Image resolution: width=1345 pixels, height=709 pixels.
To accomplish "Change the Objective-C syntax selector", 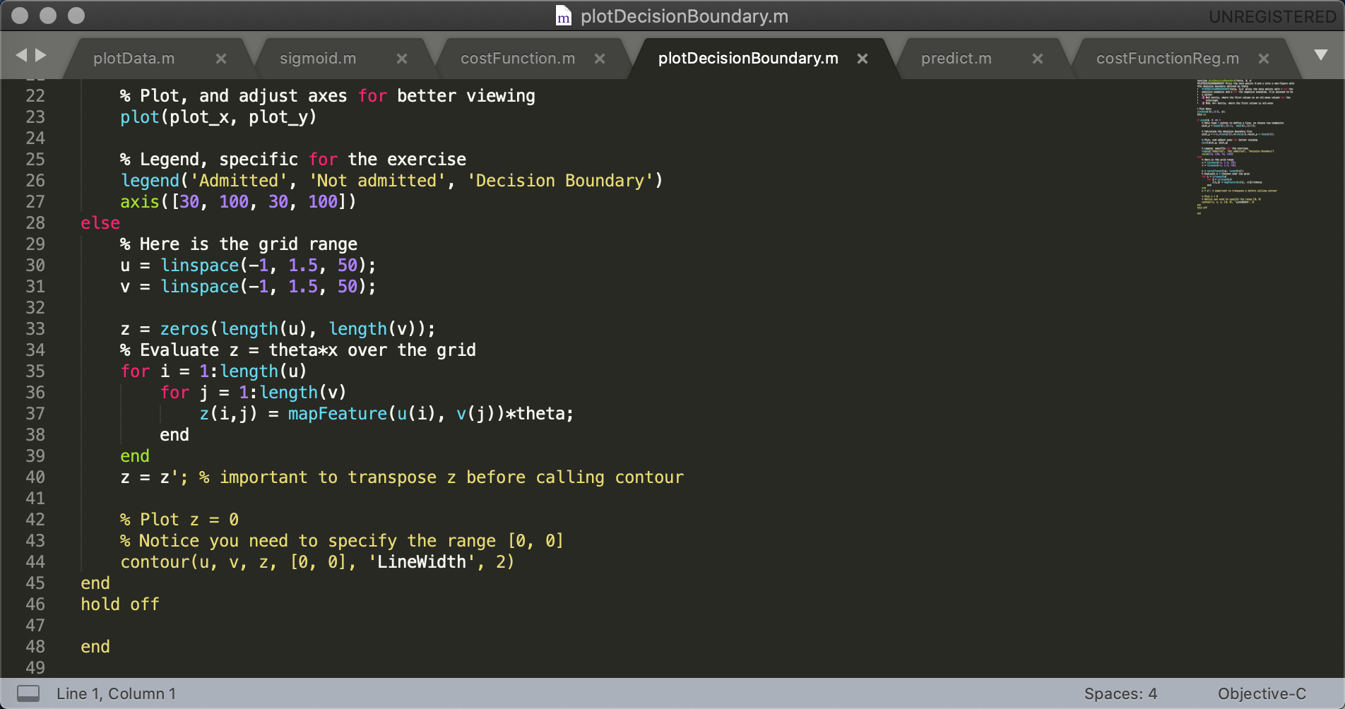I will click(x=1262, y=693).
